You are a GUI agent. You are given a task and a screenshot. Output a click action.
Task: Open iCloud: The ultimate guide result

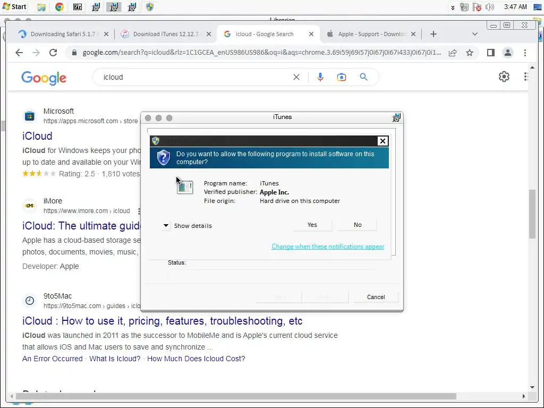tap(81, 226)
